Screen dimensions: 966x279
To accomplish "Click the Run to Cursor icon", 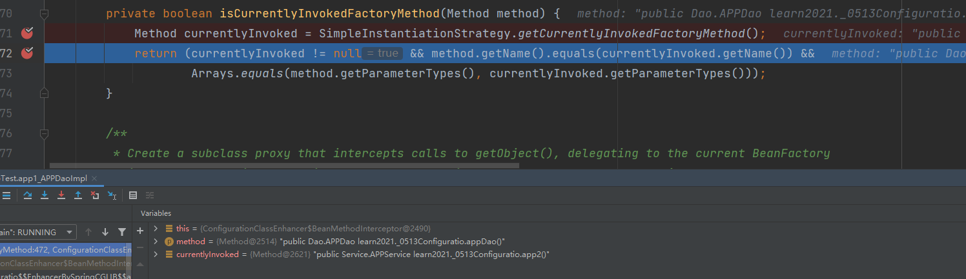I will (x=112, y=195).
